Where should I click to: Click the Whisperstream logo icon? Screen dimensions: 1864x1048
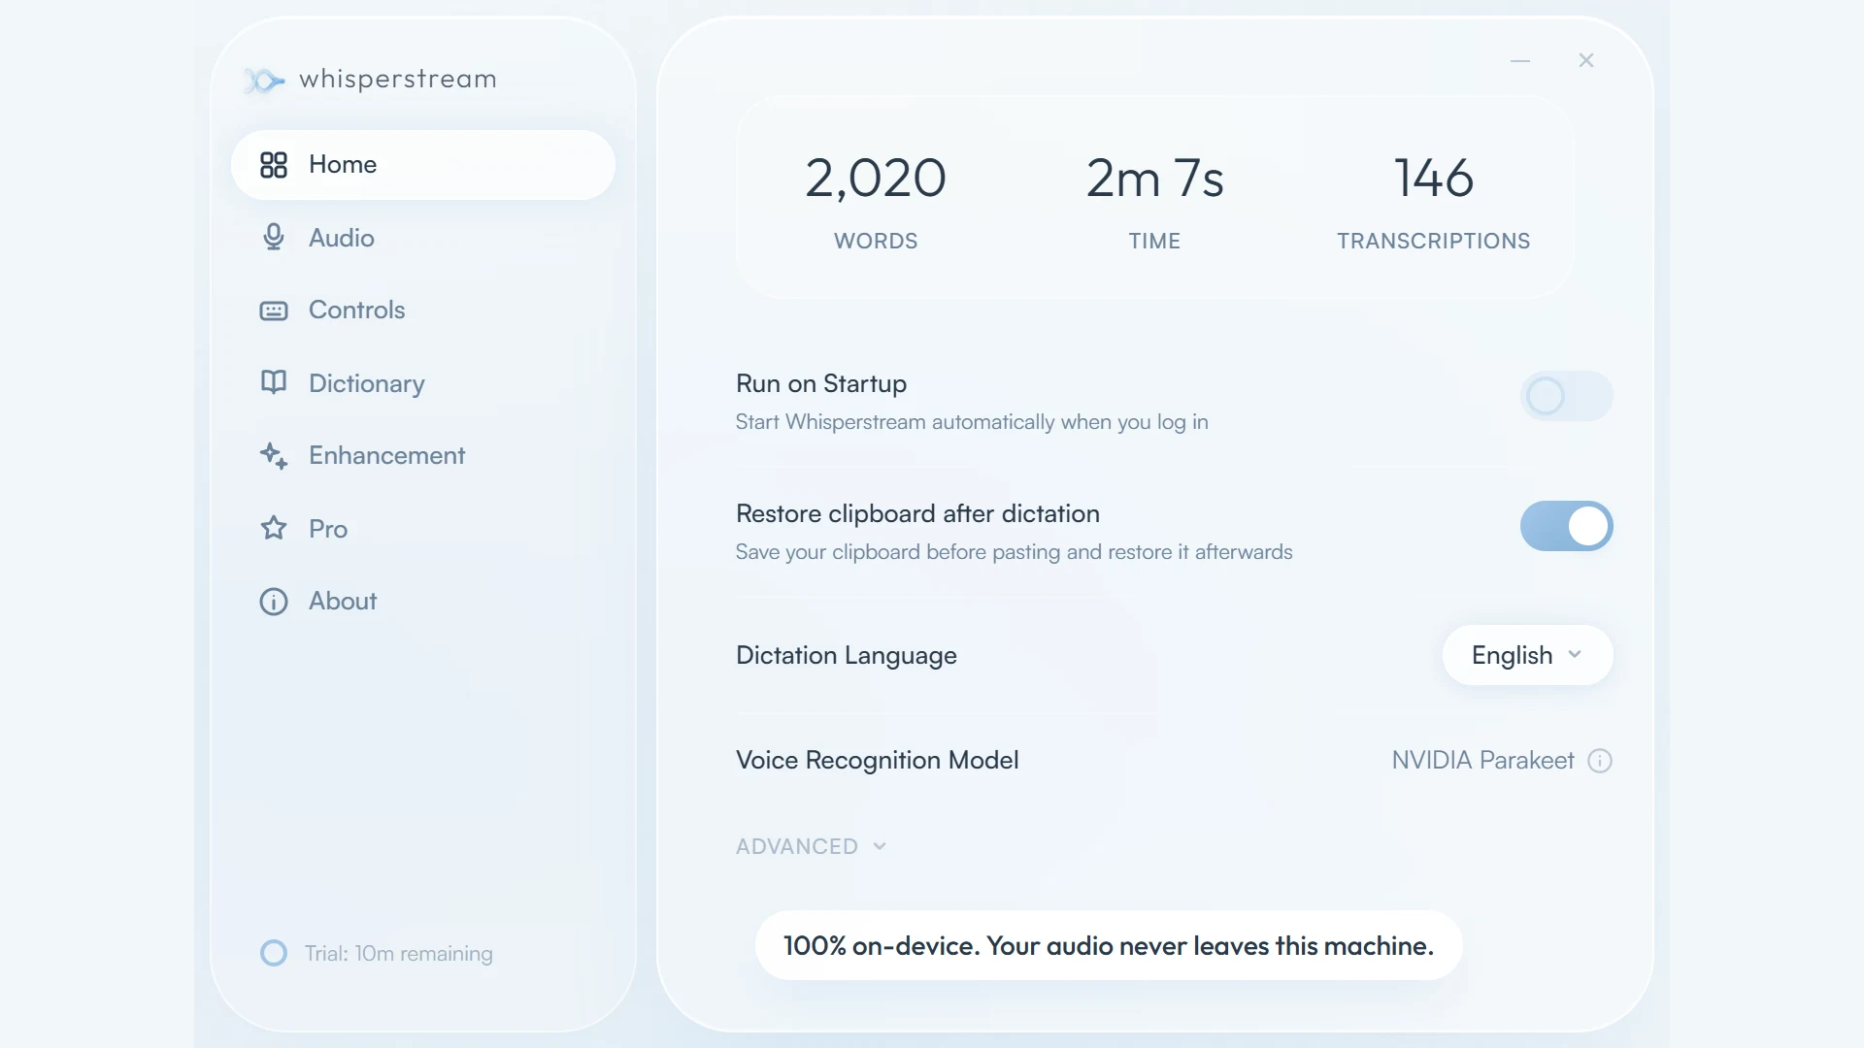[264, 80]
